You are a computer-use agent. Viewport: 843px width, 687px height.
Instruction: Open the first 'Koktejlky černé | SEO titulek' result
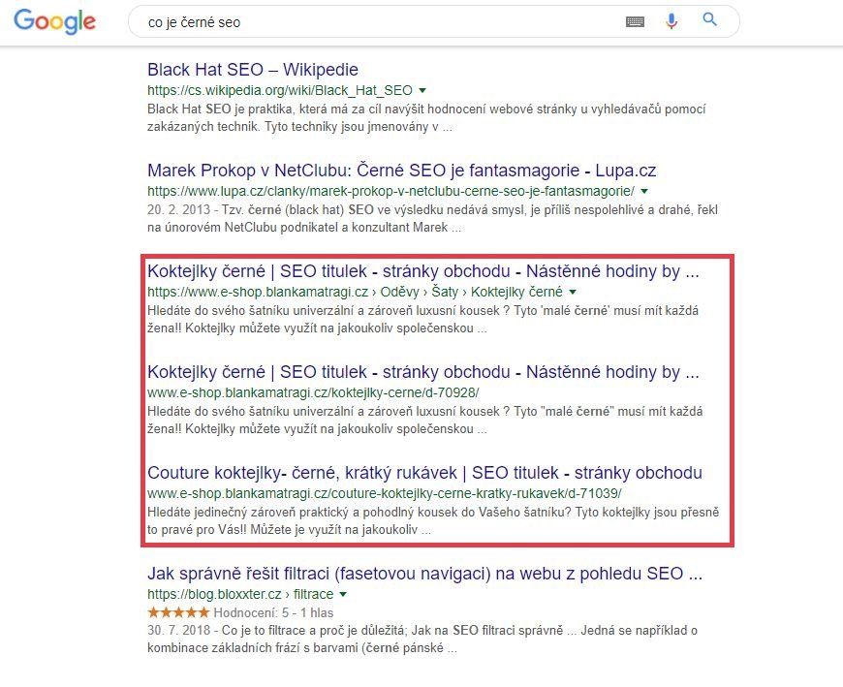pos(423,271)
